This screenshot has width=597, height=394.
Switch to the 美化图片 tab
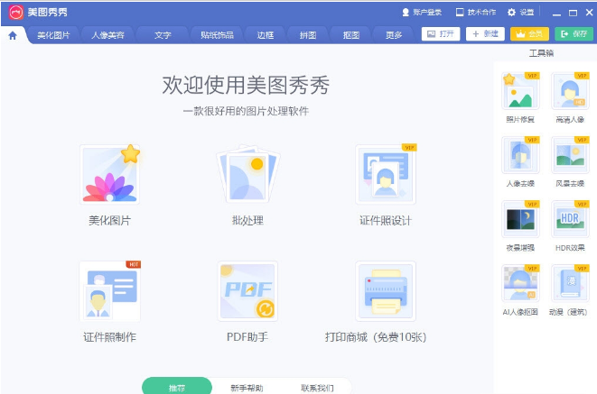pos(53,35)
